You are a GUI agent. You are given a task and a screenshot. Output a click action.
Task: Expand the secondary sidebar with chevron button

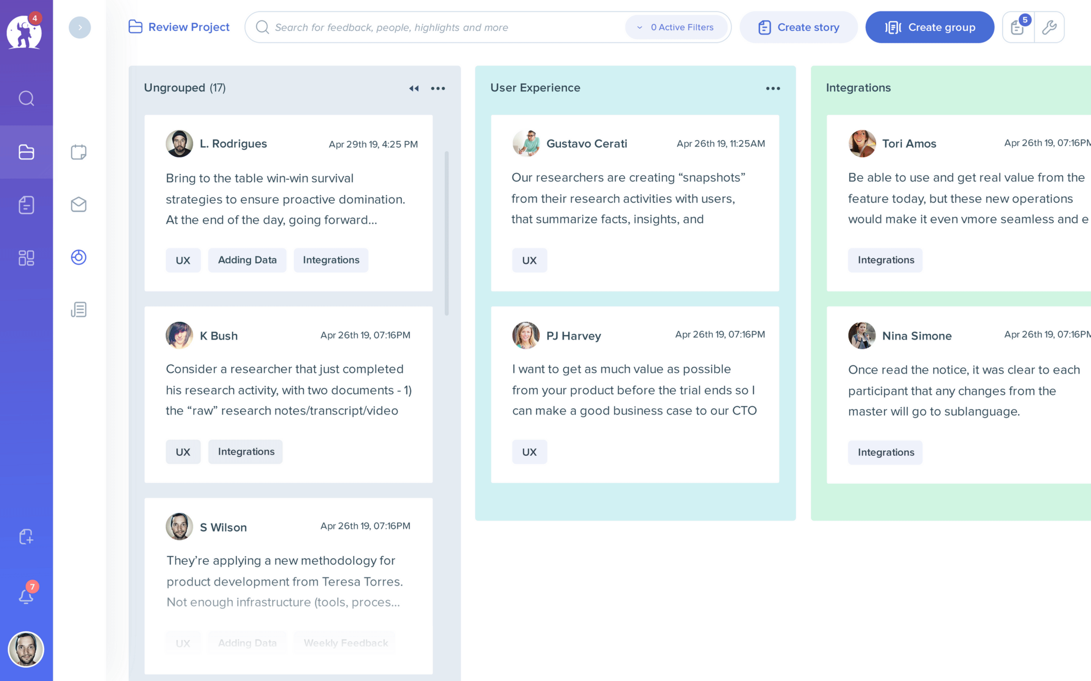[x=80, y=28]
